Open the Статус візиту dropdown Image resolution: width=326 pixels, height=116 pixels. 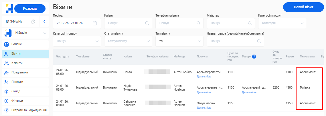[x=148, y=41]
